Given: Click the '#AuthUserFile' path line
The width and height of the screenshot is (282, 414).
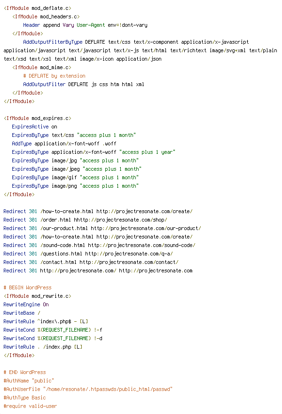Looking at the screenshot, I should (88, 389).
